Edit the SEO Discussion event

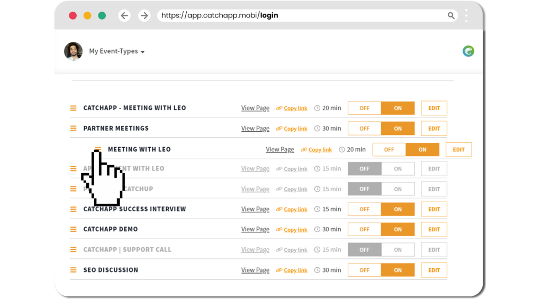tap(434, 270)
